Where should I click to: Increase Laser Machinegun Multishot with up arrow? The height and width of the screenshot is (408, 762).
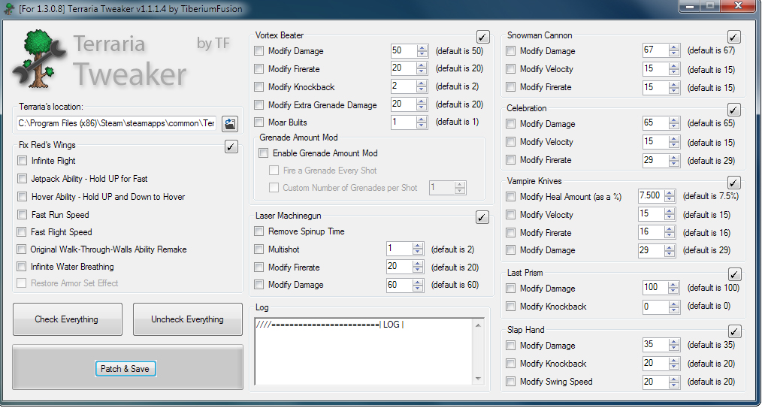tap(418, 246)
